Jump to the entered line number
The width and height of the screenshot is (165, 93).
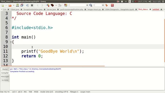point(106,5)
